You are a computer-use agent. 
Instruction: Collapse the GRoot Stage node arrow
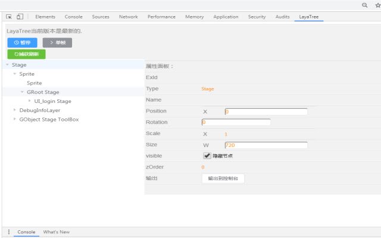(x=23, y=92)
